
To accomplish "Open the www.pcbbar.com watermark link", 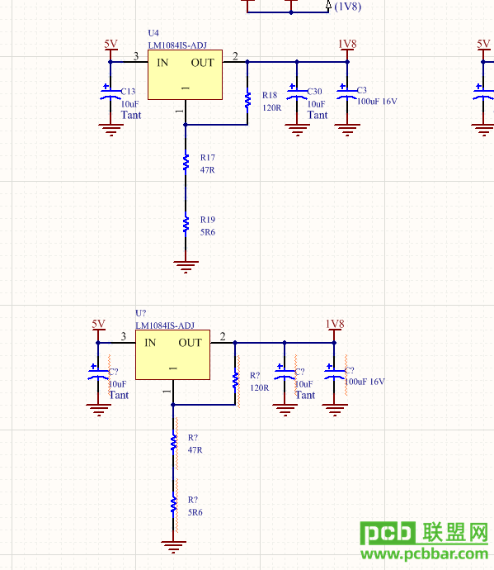I will (x=424, y=555).
